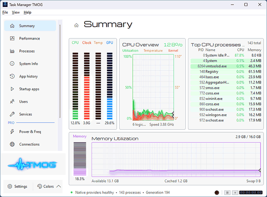Select the AggregatorH... process row
The image size is (267, 197).
point(226,82)
